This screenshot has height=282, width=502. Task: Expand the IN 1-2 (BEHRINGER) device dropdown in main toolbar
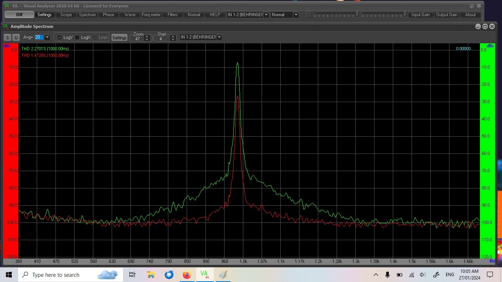click(x=266, y=15)
